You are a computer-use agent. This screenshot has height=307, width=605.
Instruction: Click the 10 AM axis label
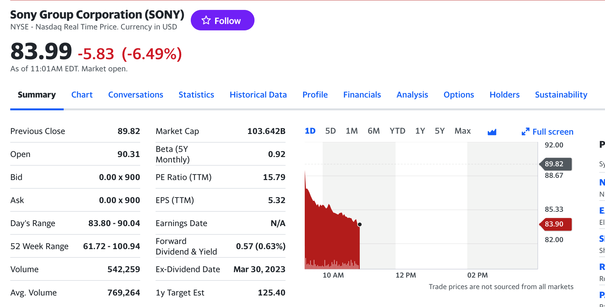(x=333, y=275)
